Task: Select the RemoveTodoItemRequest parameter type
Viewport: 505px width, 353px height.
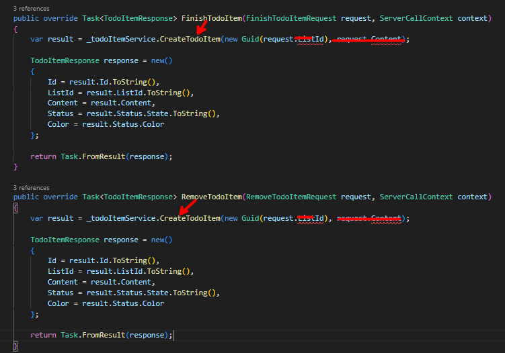Action: coord(291,197)
